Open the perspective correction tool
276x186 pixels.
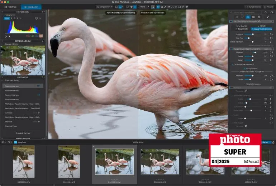click(x=172, y=7)
